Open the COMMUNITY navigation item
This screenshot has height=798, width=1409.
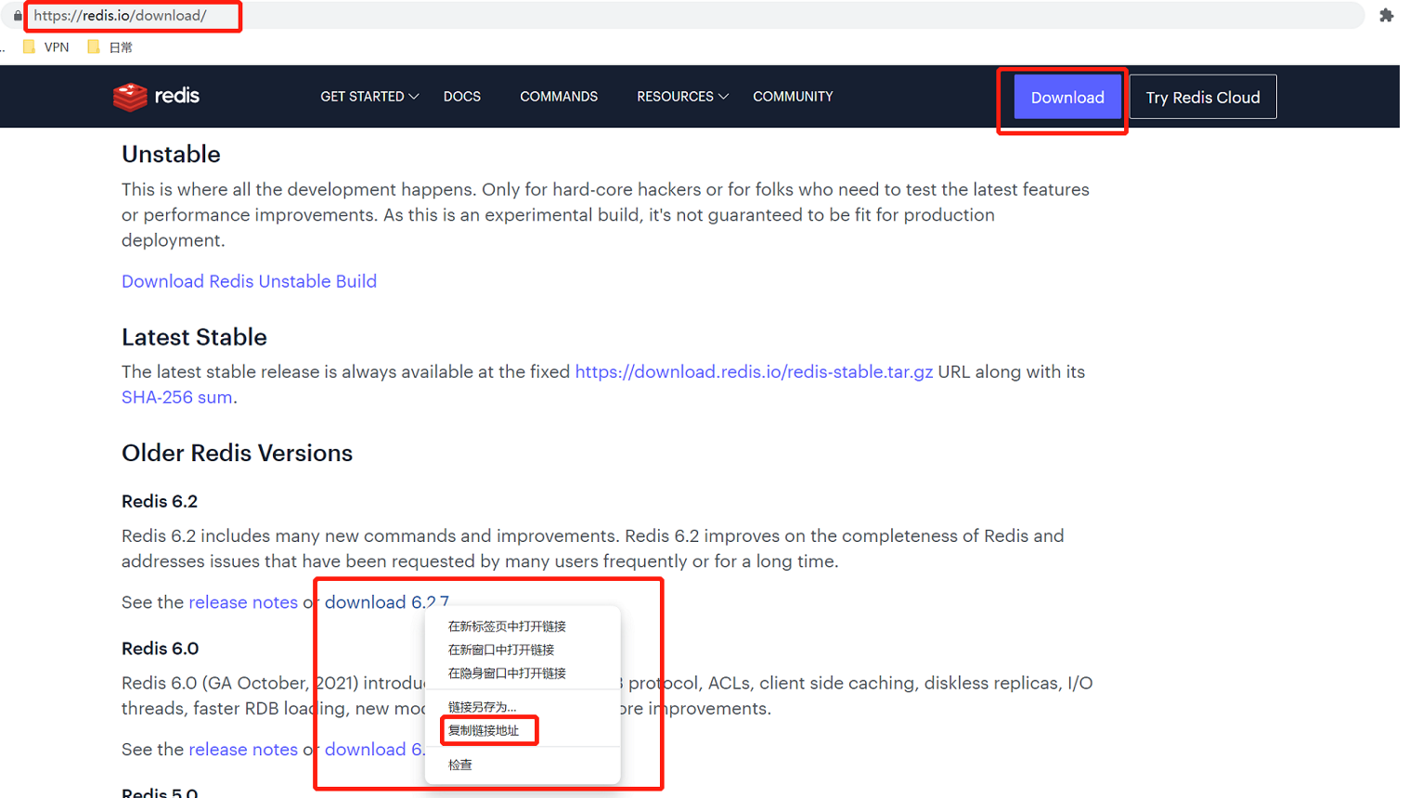[793, 97]
